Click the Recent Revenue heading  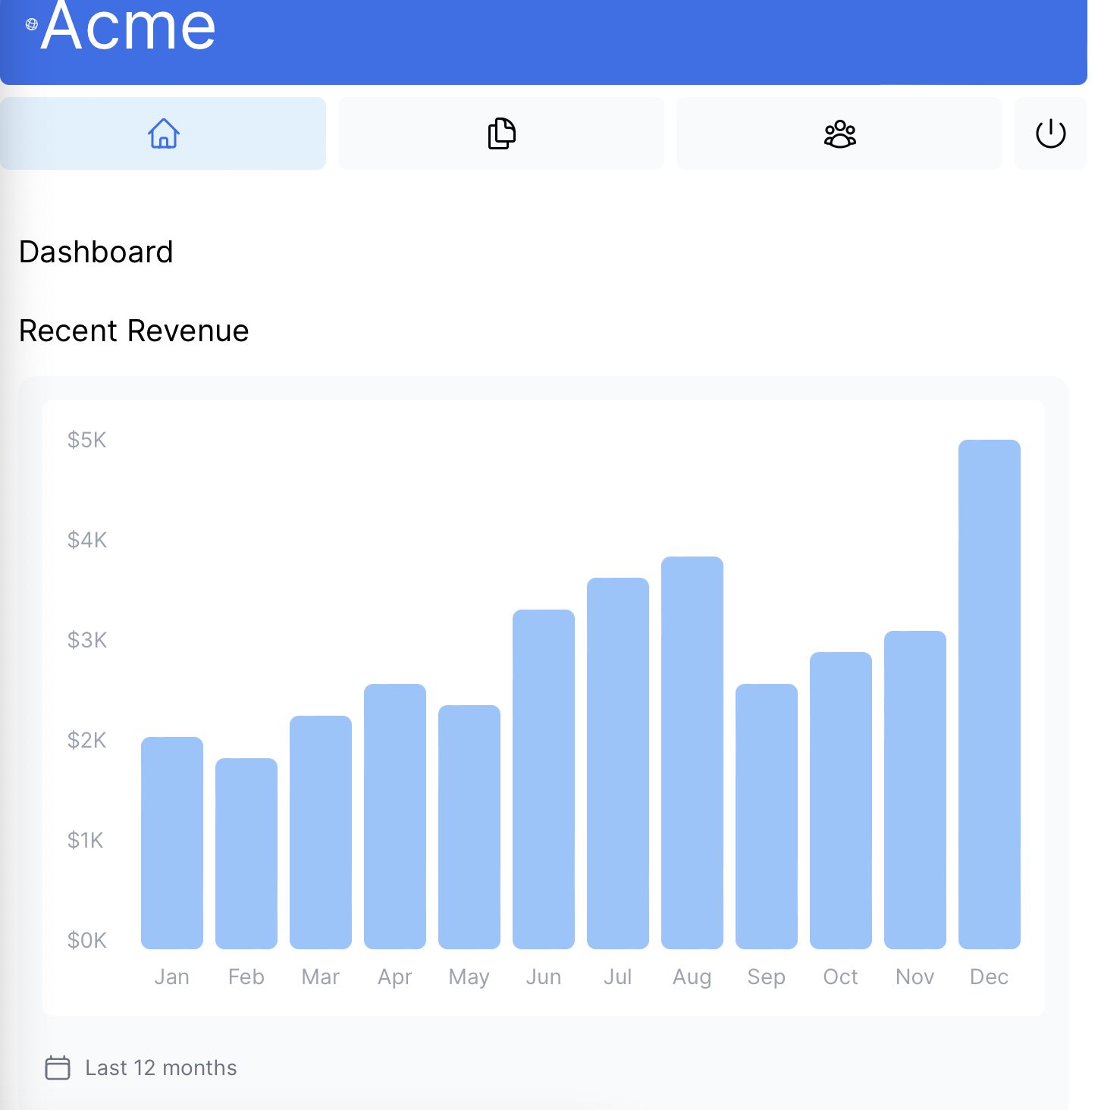[133, 331]
